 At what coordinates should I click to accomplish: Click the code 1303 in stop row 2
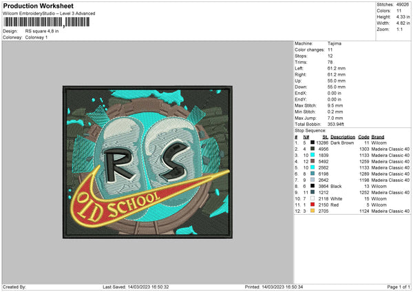(x=364, y=149)
